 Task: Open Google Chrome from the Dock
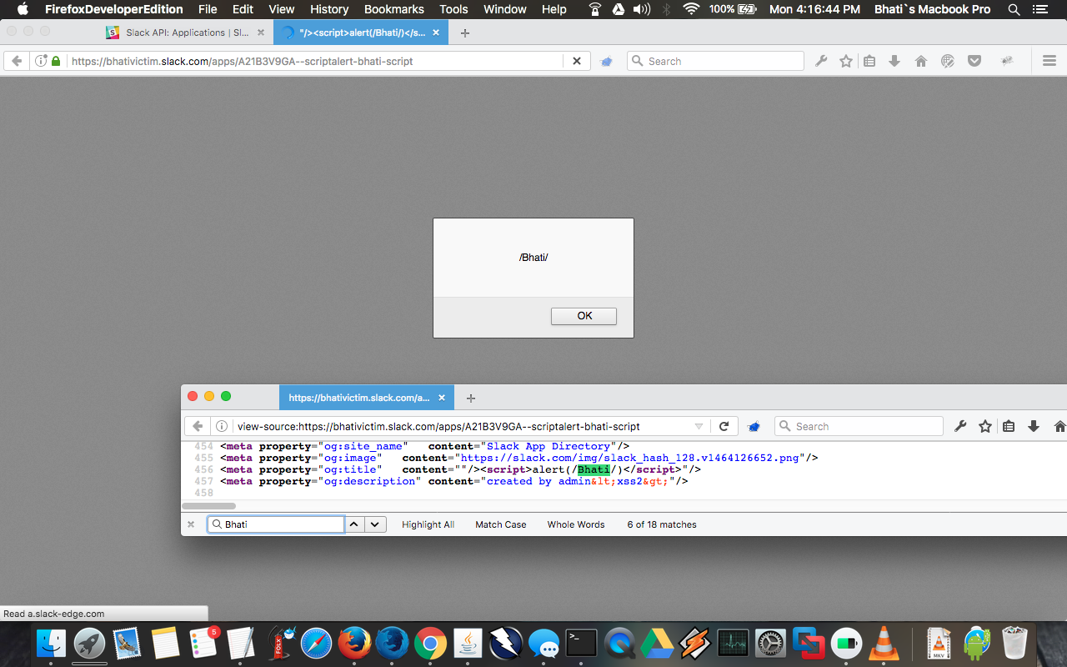pyautogui.click(x=430, y=644)
